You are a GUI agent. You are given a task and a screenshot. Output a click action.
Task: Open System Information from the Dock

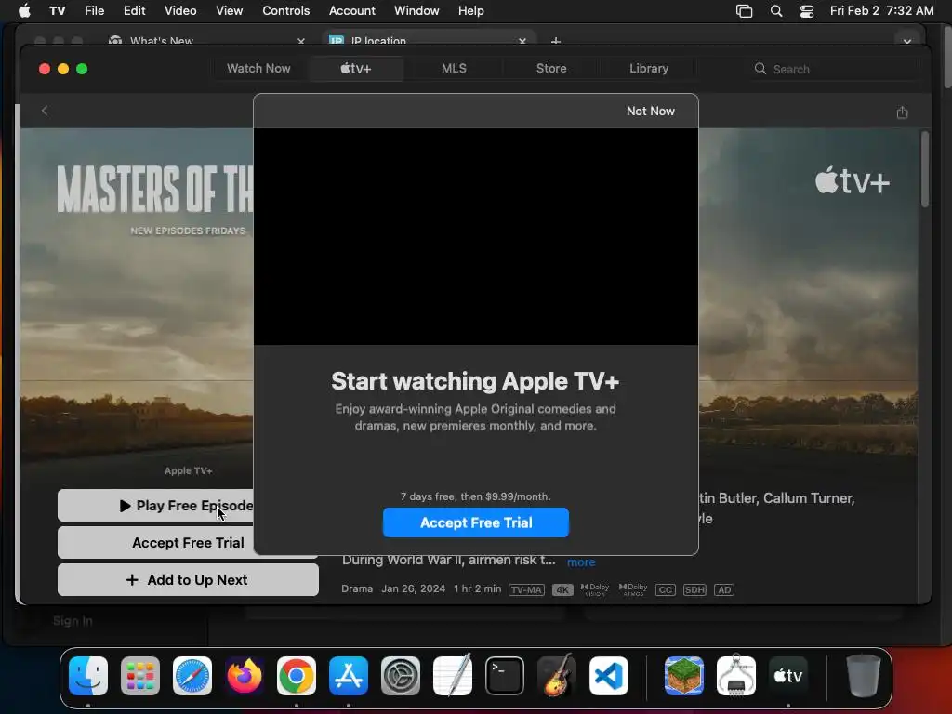coord(736,676)
